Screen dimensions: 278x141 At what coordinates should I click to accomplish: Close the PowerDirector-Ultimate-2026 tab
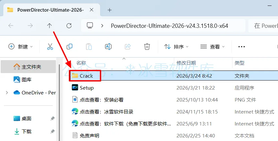91,10
